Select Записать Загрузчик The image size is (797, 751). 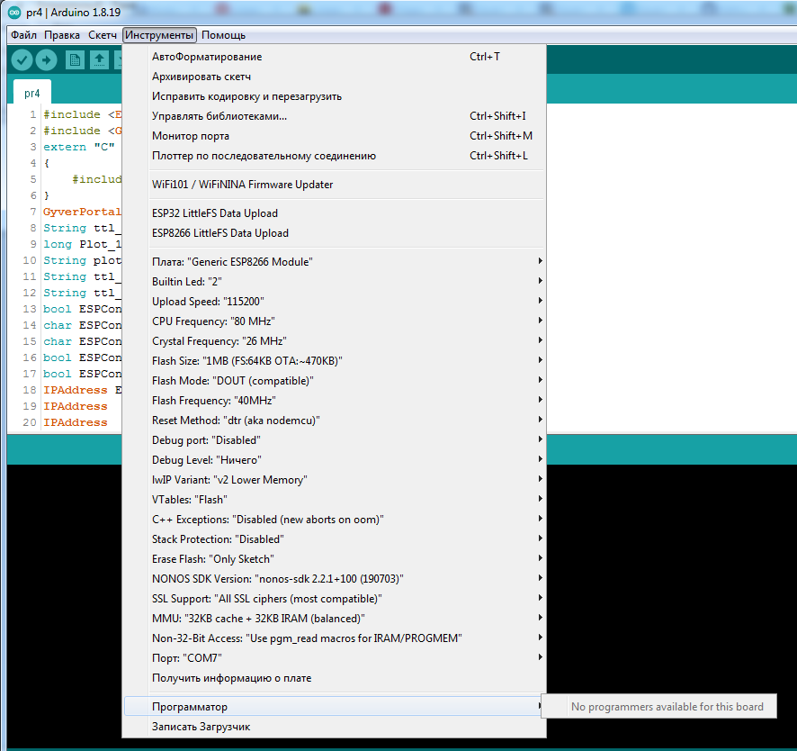334,727
